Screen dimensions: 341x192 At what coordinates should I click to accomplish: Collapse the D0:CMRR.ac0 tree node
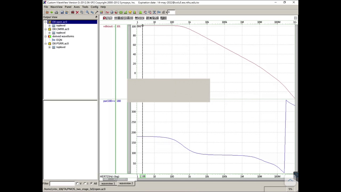(x=46, y=29)
